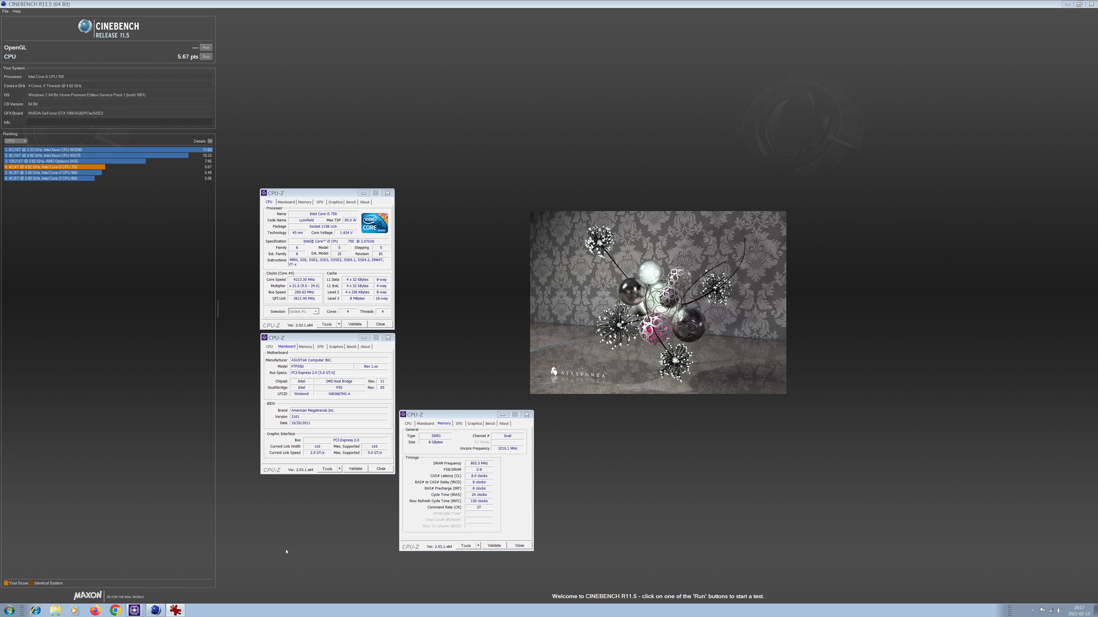Click Close button in CPU-Z CPU window
Viewport: 1098px width, 617px height.
(380, 324)
